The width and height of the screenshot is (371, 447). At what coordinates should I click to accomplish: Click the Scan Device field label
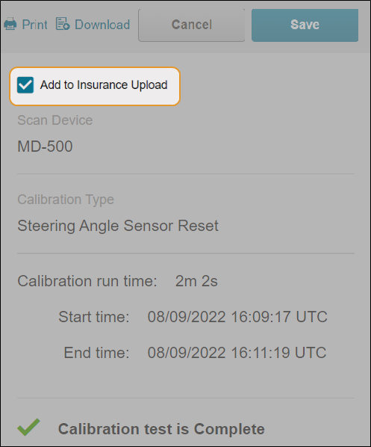coord(55,120)
